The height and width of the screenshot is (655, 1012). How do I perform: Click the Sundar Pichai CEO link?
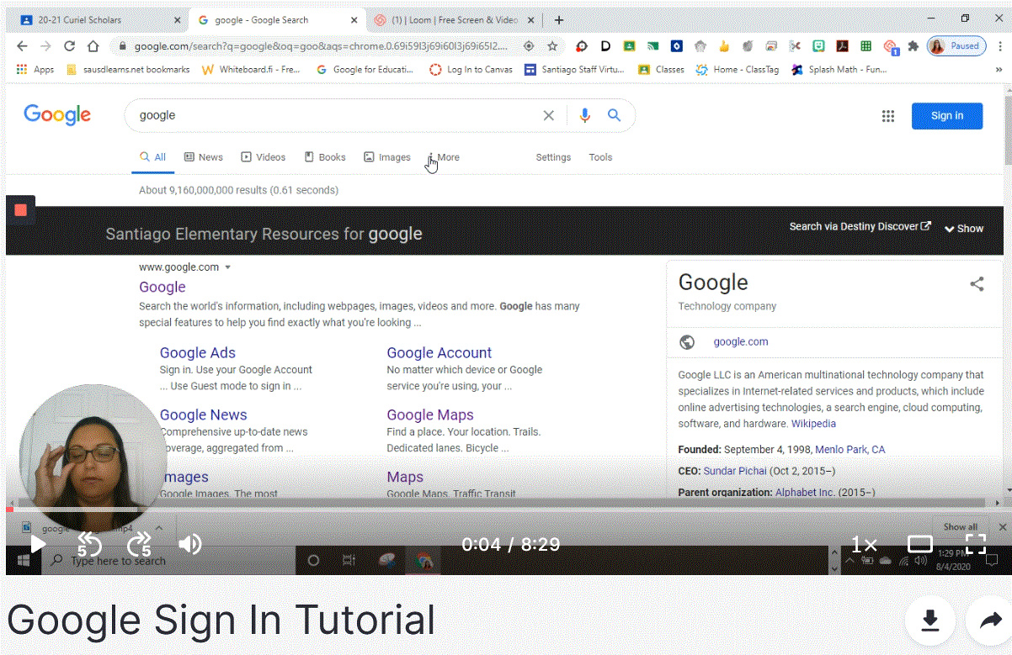point(734,471)
